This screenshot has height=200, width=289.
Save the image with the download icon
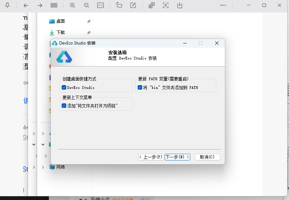click(x=179, y=5)
